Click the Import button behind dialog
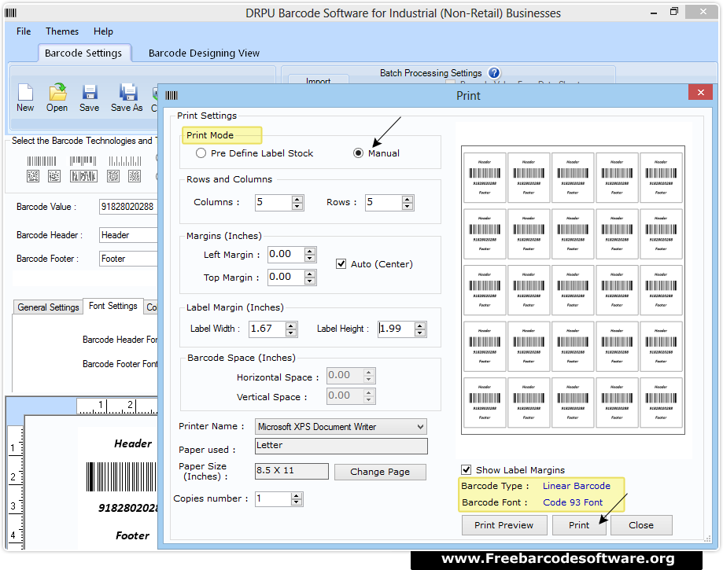723x570 pixels. coord(318,80)
